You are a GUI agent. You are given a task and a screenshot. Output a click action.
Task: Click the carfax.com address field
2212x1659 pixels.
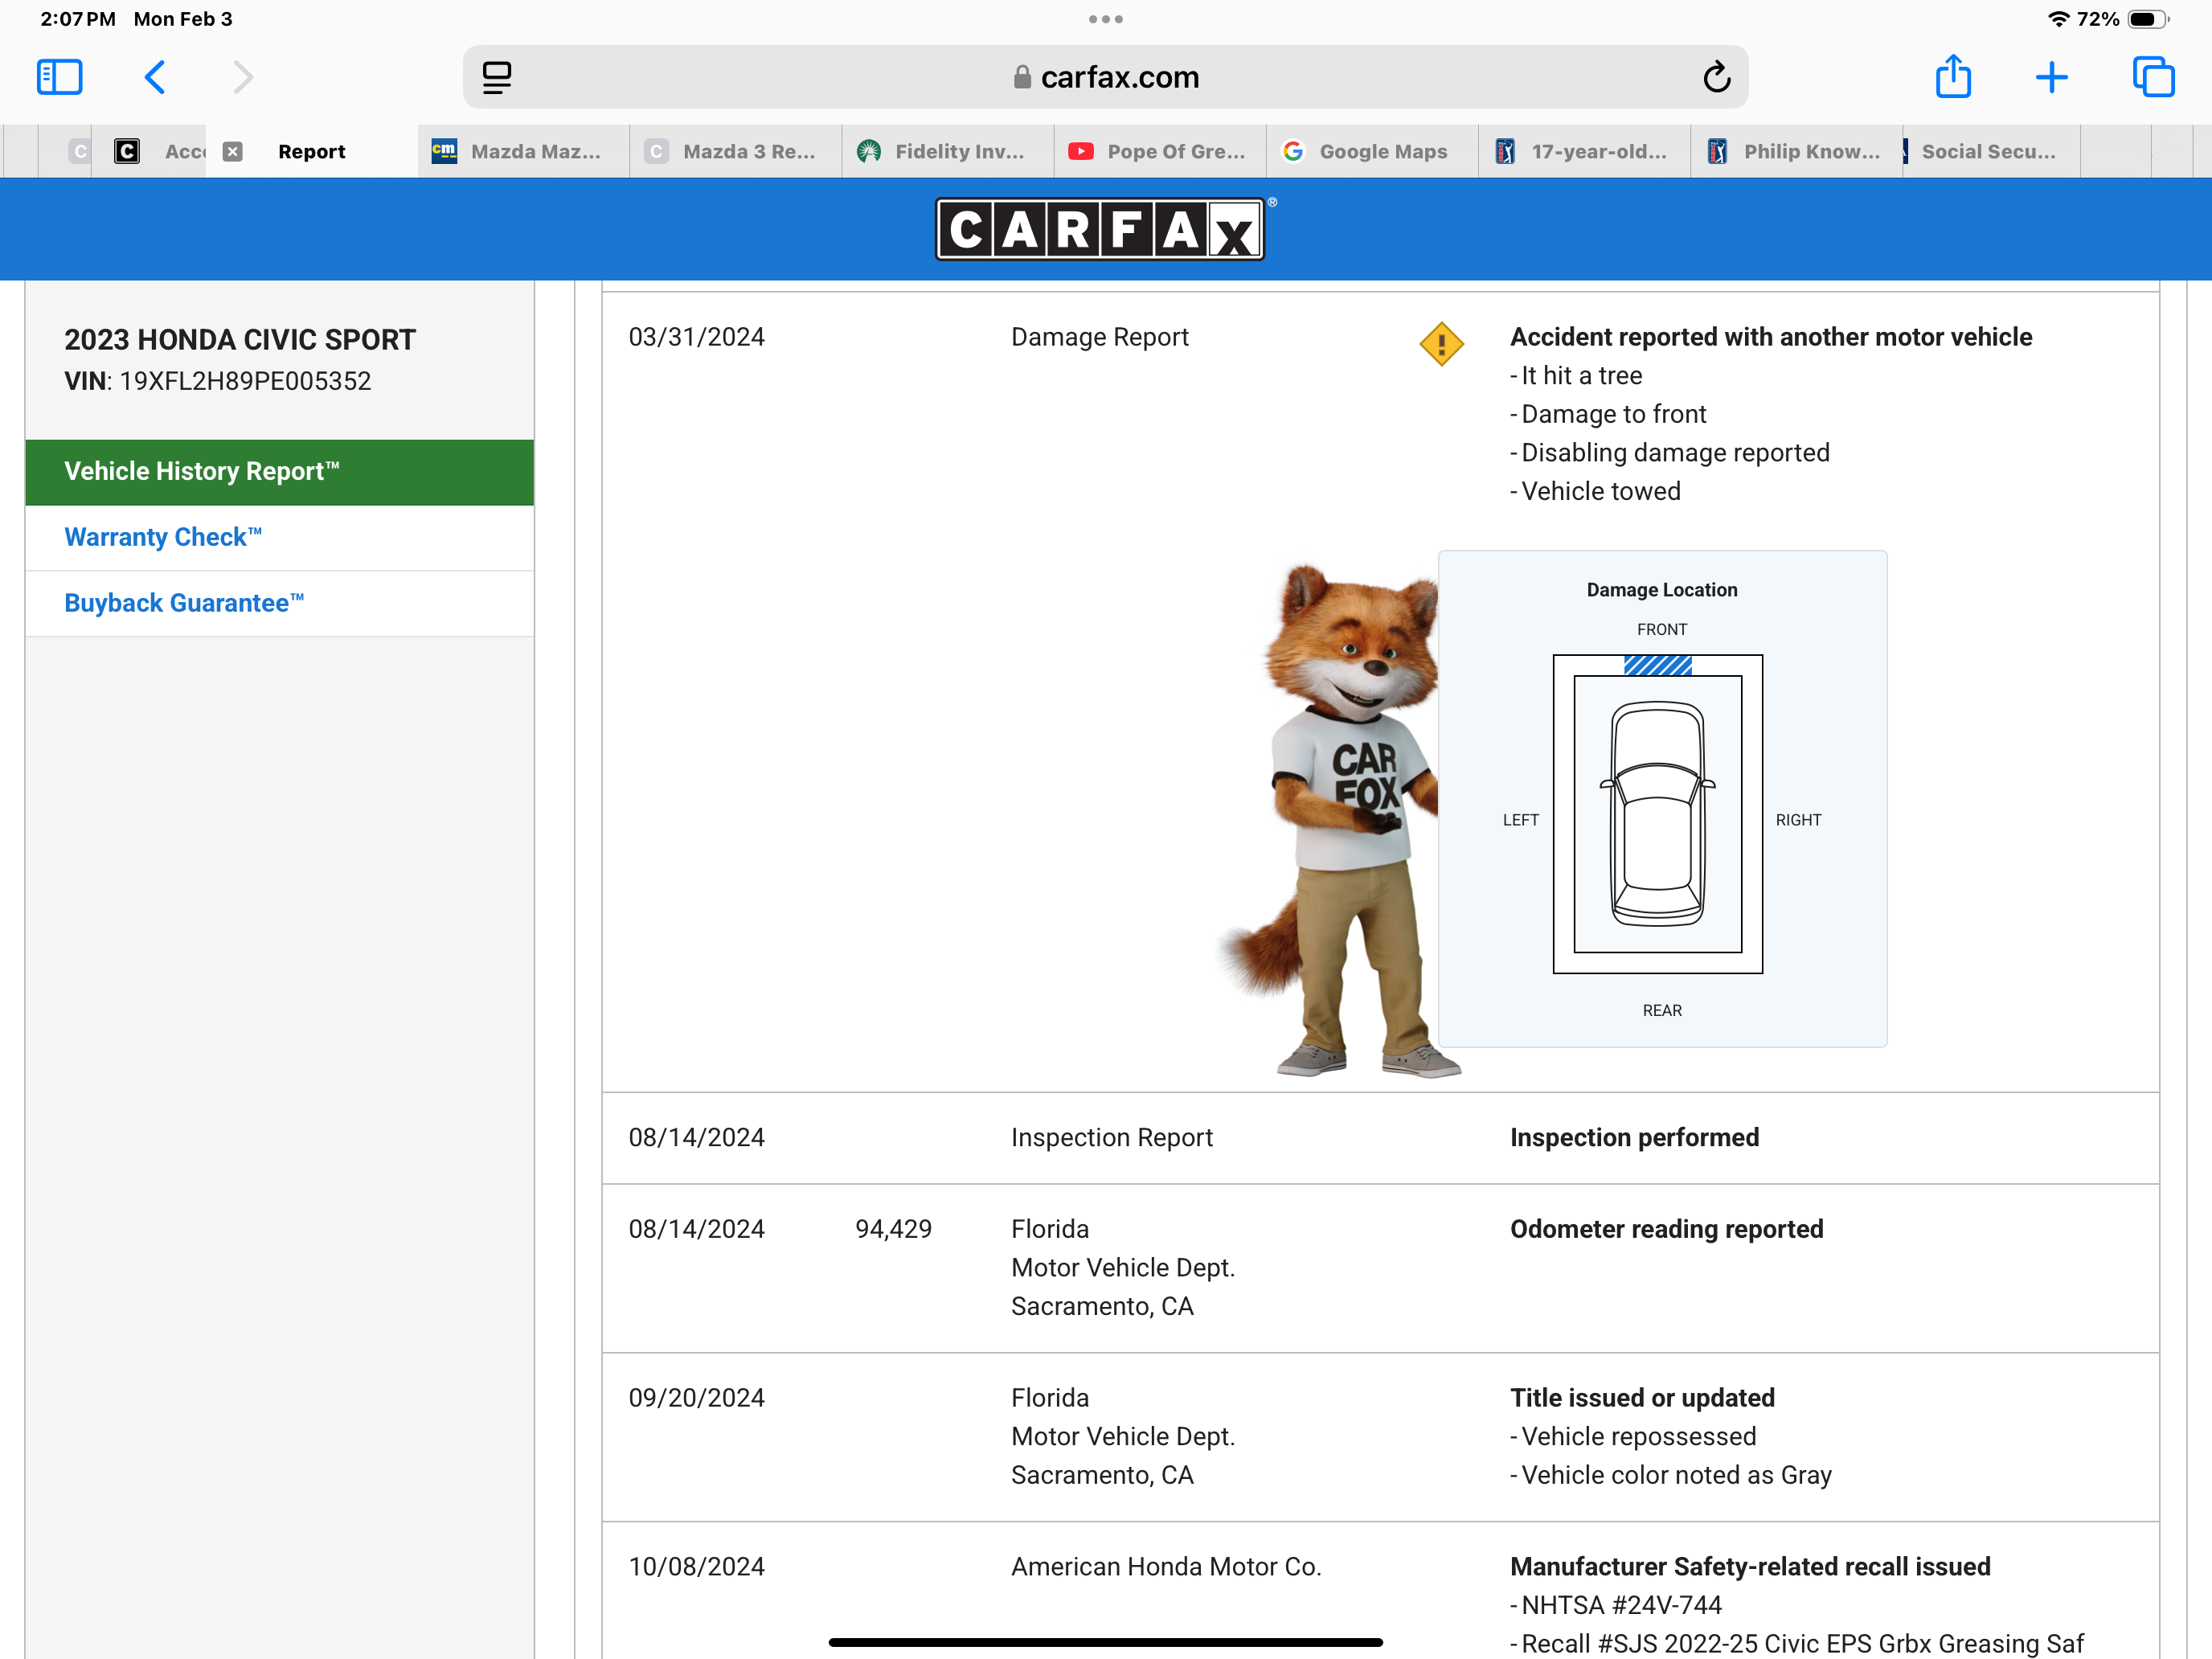click(x=1105, y=77)
